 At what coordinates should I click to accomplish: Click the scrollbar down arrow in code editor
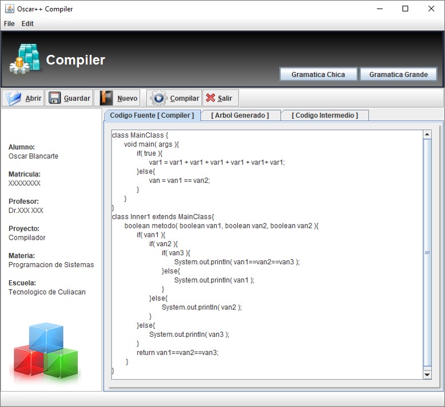(427, 374)
